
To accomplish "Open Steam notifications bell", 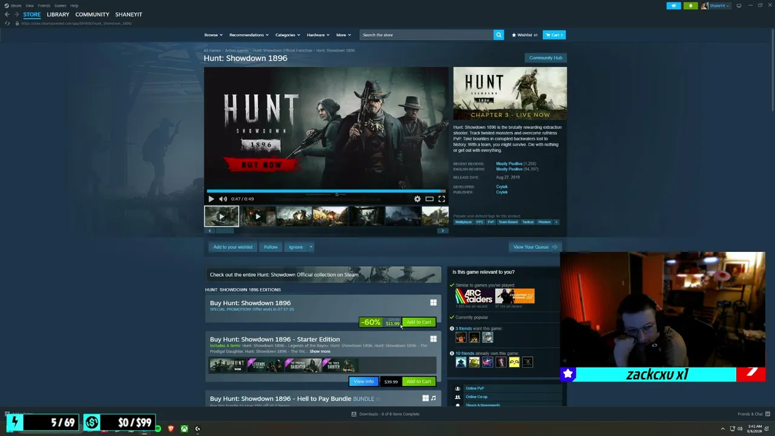I will point(690,5).
